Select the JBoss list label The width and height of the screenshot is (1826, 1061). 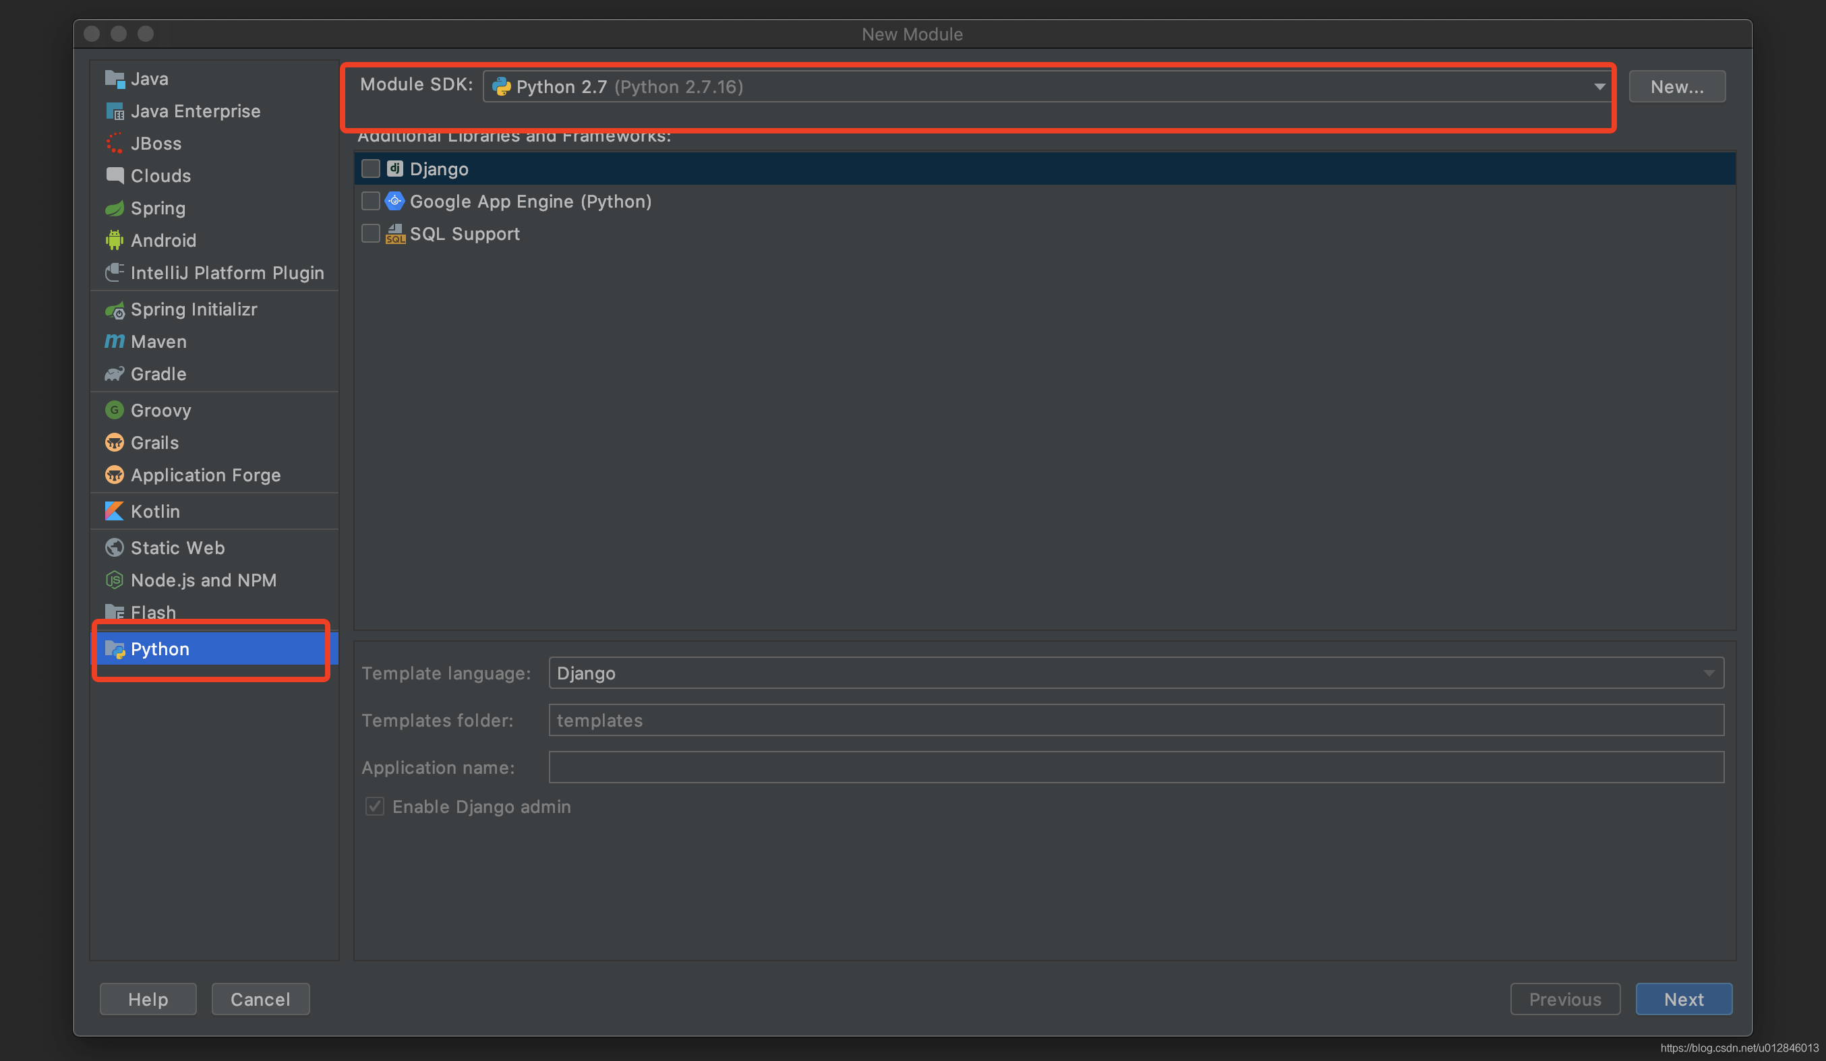(156, 144)
